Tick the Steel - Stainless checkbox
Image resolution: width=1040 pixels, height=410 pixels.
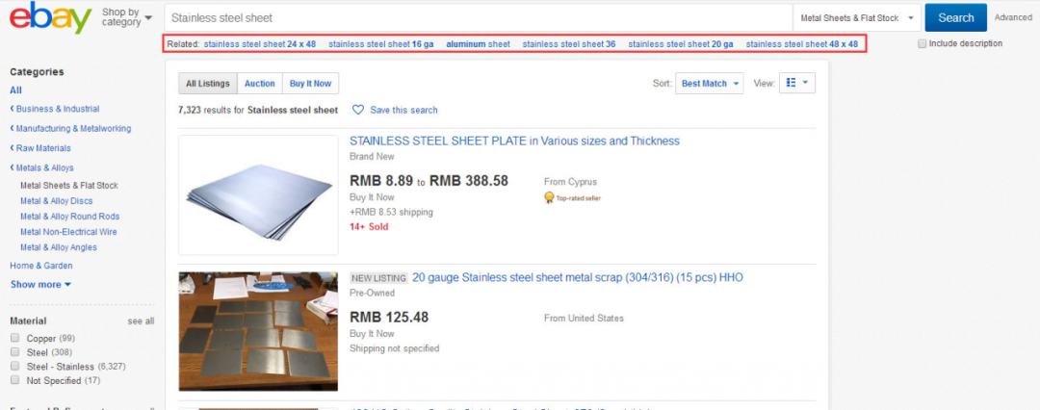coord(14,367)
